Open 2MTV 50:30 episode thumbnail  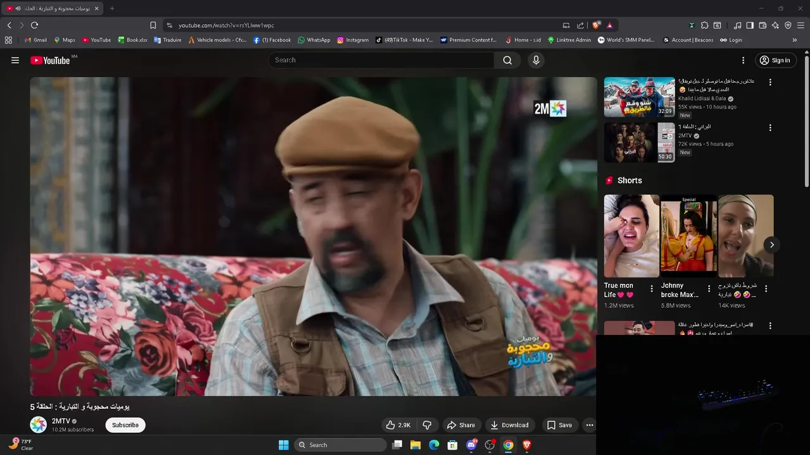639,143
